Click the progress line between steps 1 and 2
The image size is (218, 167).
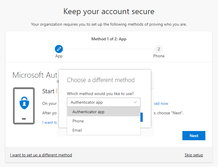(109, 49)
